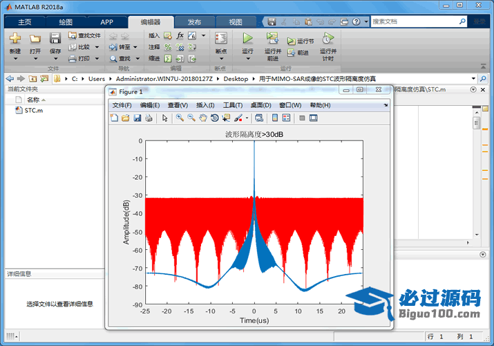Click Run and Time (运行并计时)
494x346 pixels.
[x=328, y=46]
